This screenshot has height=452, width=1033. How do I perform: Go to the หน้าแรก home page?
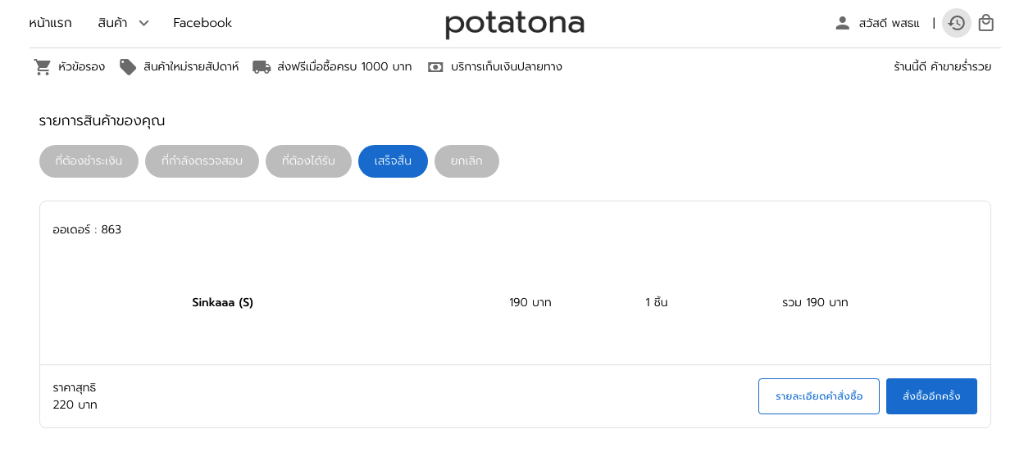click(x=50, y=23)
